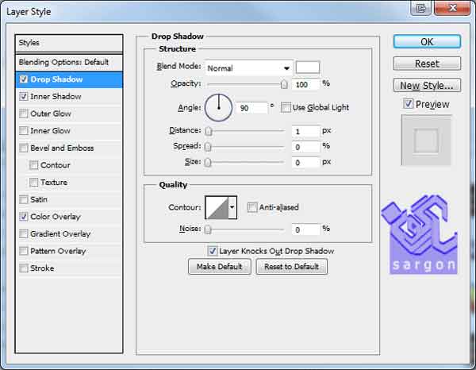This screenshot has height=370, width=476.
Task: Enable the Outer Glow effect
Action: (x=24, y=114)
